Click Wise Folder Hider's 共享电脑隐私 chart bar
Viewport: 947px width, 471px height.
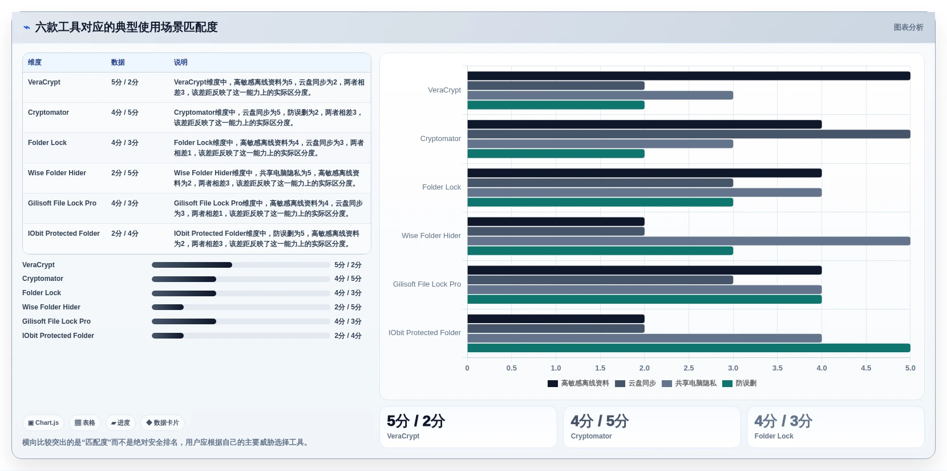689,241
